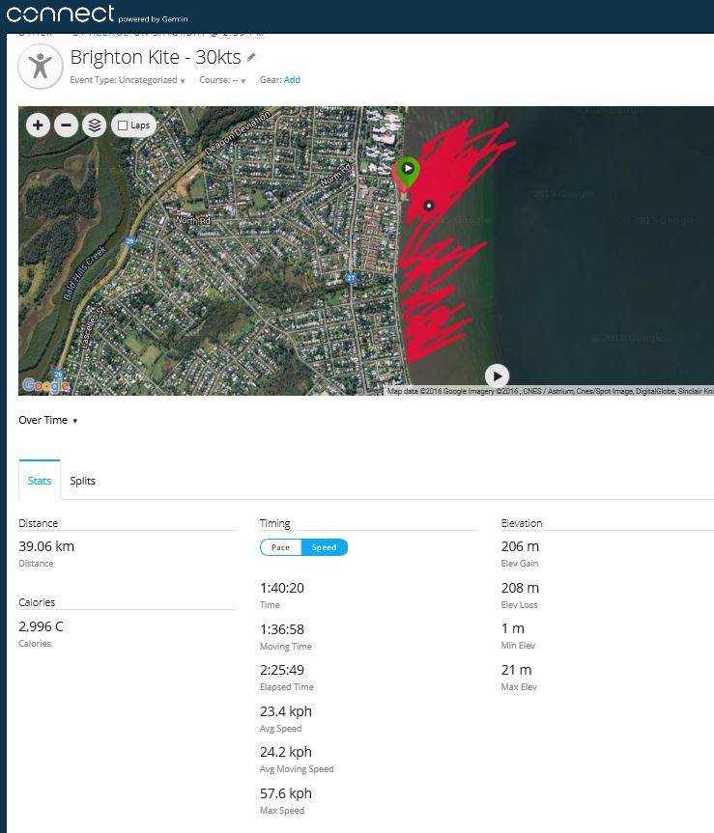The image size is (714, 833).
Task: Switch to the Splits tab
Action: point(83,481)
